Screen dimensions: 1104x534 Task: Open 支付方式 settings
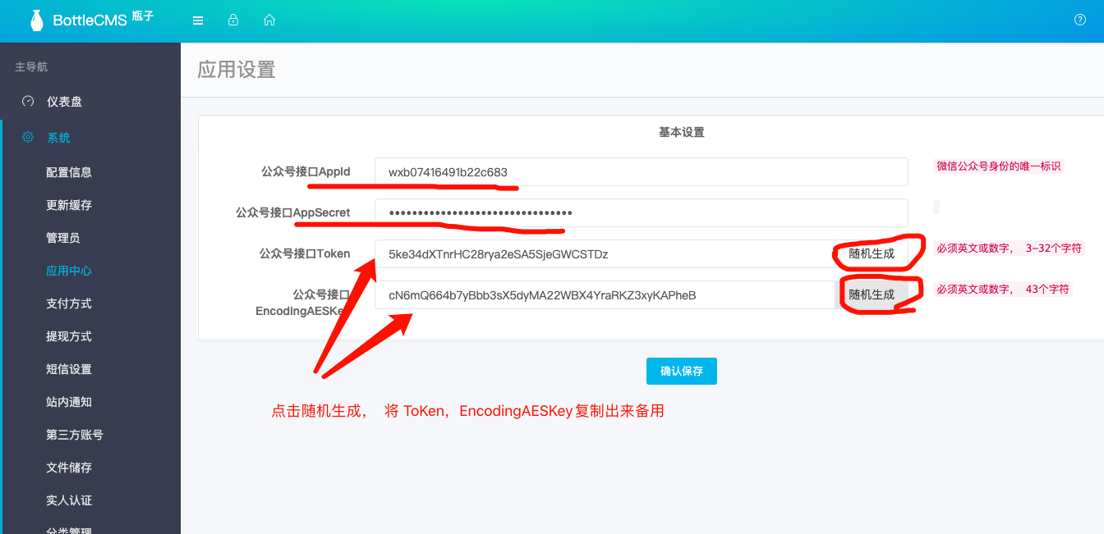point(69,304)
